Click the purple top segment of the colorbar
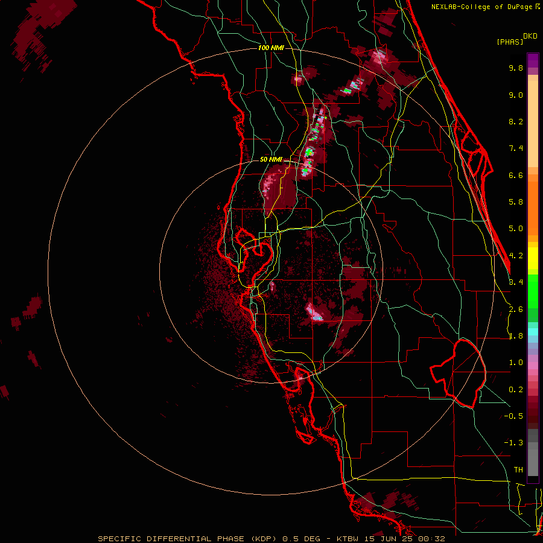Viewport: 543px width, 543px height. pos(533,60)
